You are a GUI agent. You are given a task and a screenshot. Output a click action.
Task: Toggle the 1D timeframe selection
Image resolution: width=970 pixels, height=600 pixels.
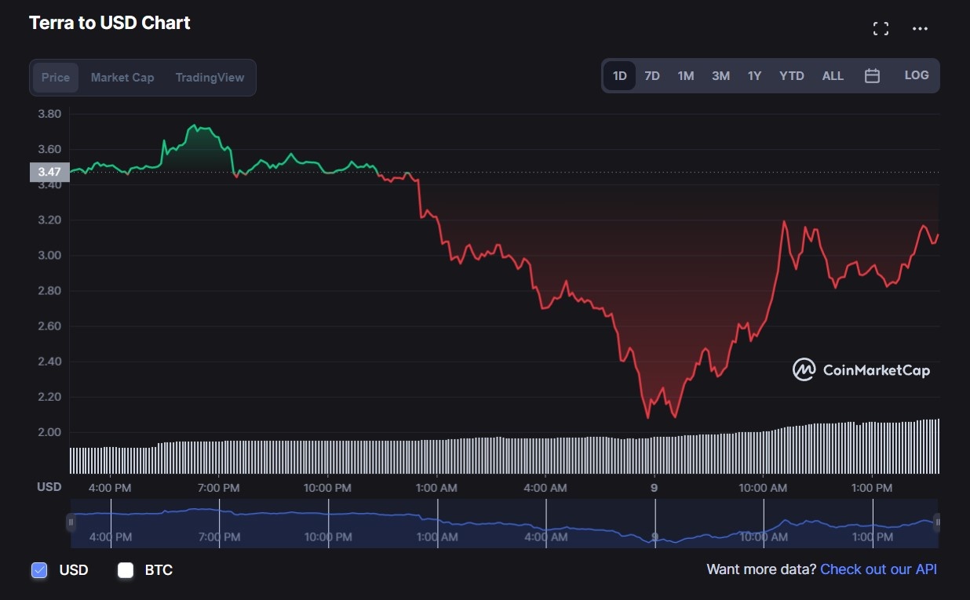point(619,75)
